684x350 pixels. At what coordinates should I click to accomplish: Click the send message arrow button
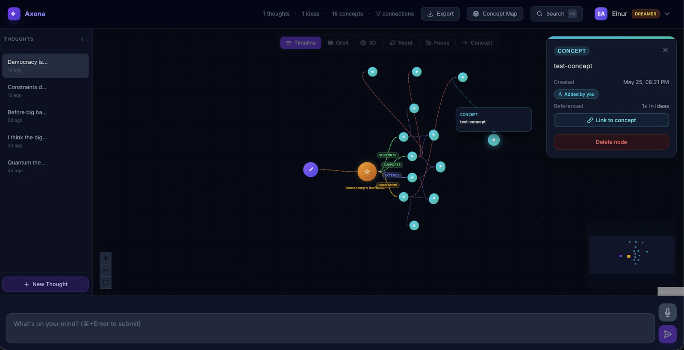pos(667,334)
